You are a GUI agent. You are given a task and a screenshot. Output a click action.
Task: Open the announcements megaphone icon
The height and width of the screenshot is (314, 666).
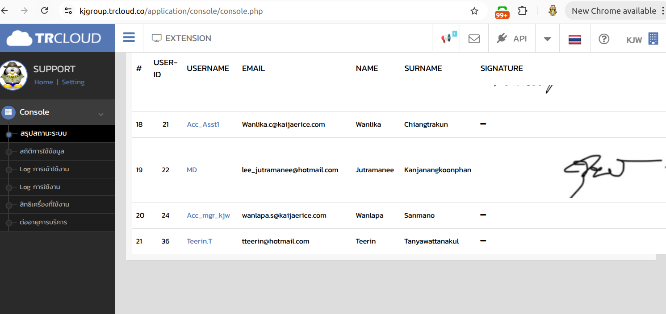tap(447, 38)
